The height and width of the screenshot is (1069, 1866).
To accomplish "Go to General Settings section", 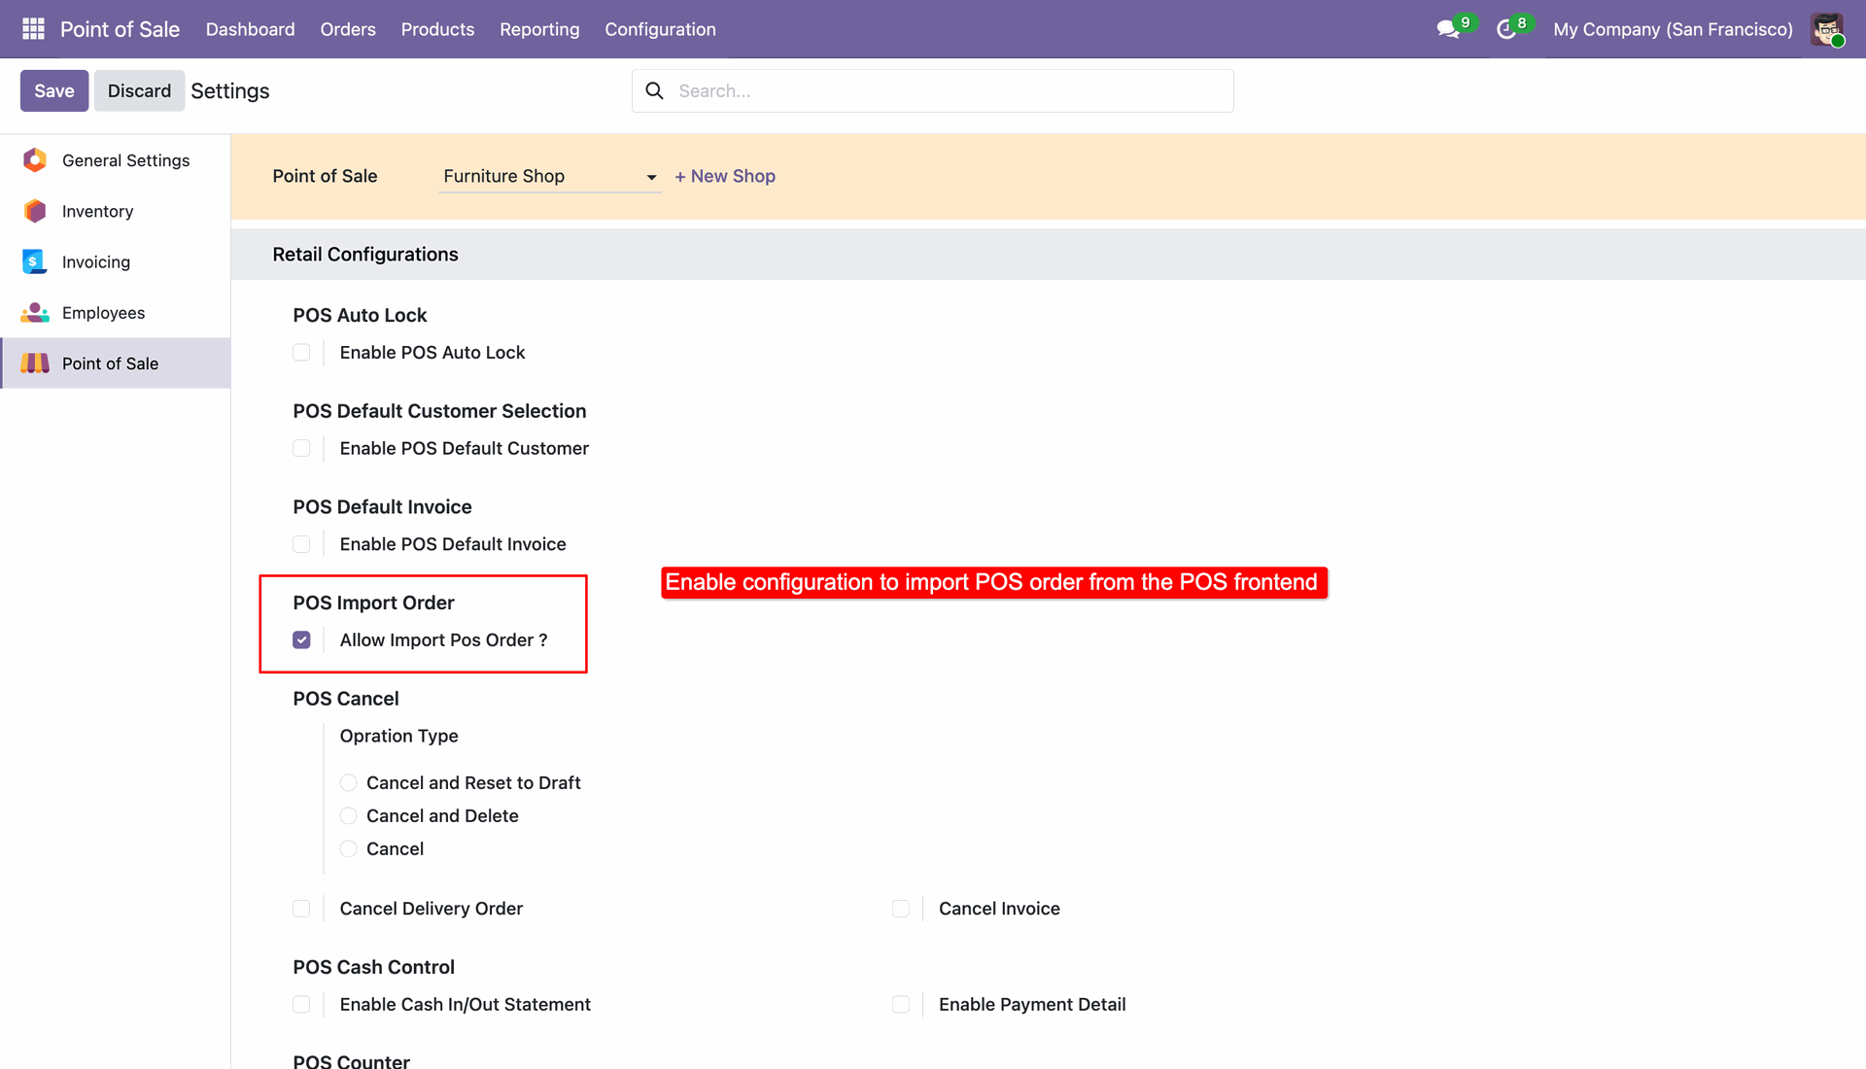I will tap(116, 160).
